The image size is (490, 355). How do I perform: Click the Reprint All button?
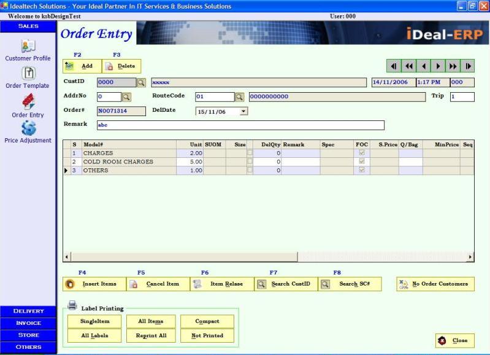[x=151, y=335]
